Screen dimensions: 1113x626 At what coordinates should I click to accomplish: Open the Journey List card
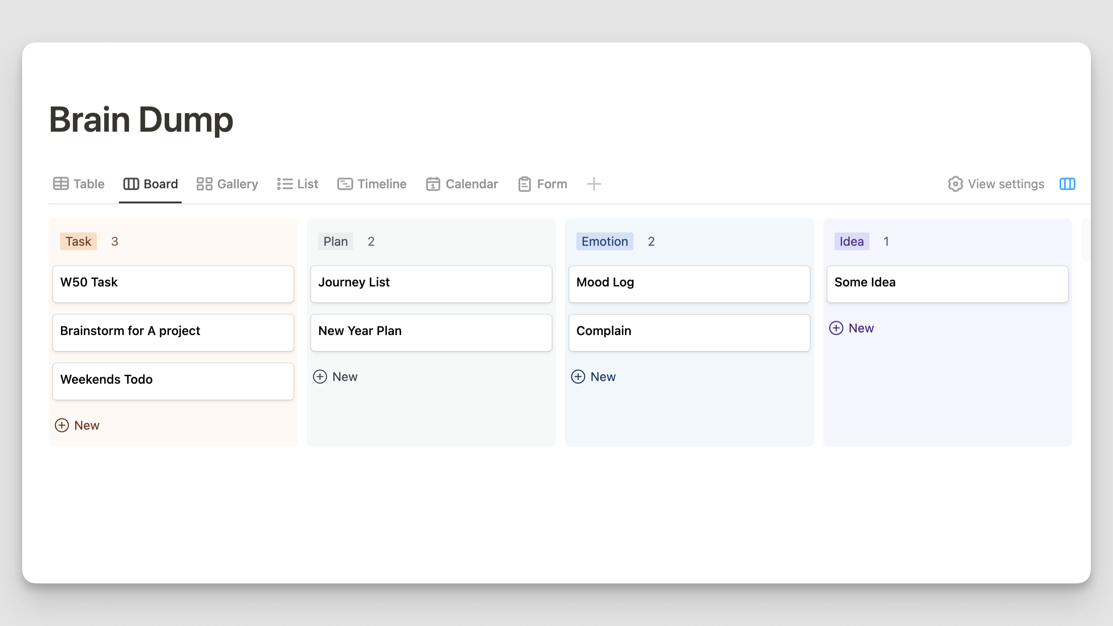431,284
